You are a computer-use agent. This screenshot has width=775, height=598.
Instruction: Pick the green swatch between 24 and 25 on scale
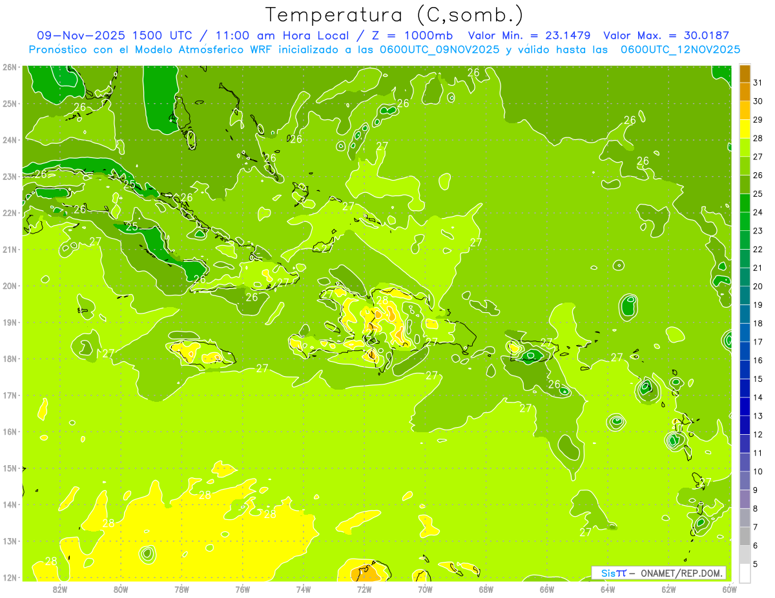point(745,203)
